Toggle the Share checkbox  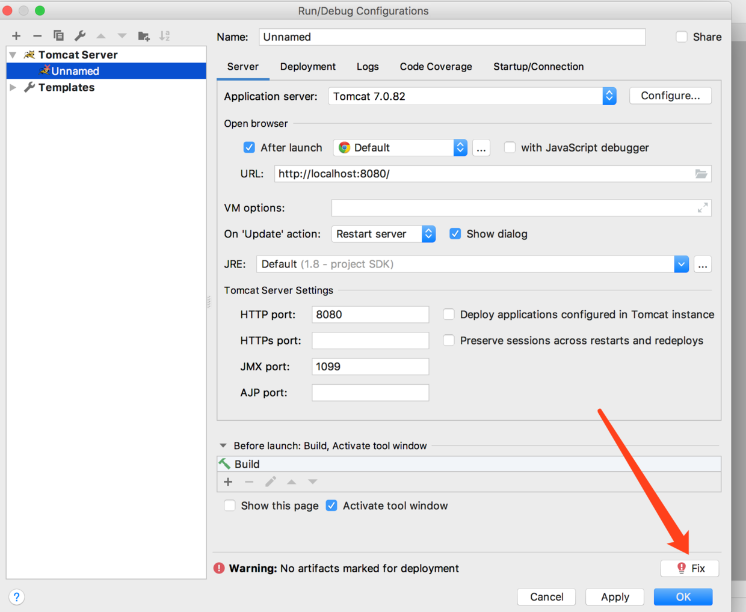[682, 37]
